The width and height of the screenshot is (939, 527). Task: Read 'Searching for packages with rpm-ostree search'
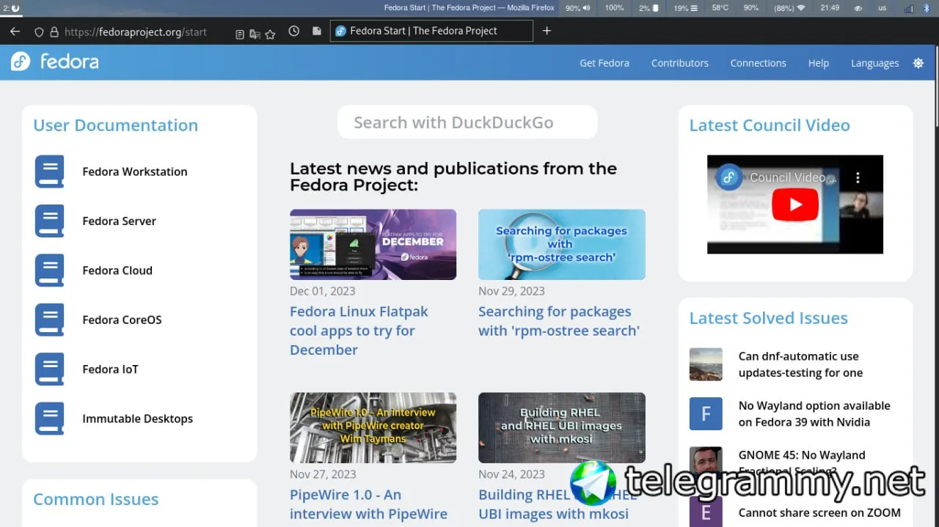coord(559,321)
